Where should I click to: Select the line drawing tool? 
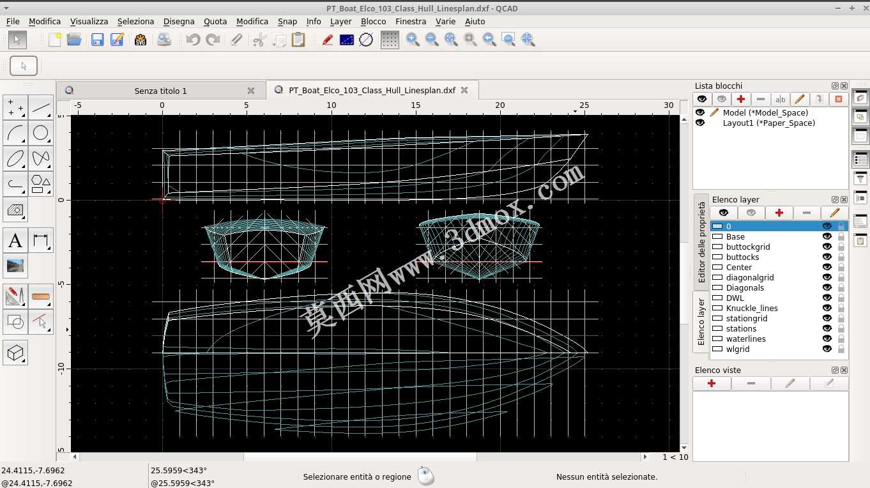tap(41, 107)
